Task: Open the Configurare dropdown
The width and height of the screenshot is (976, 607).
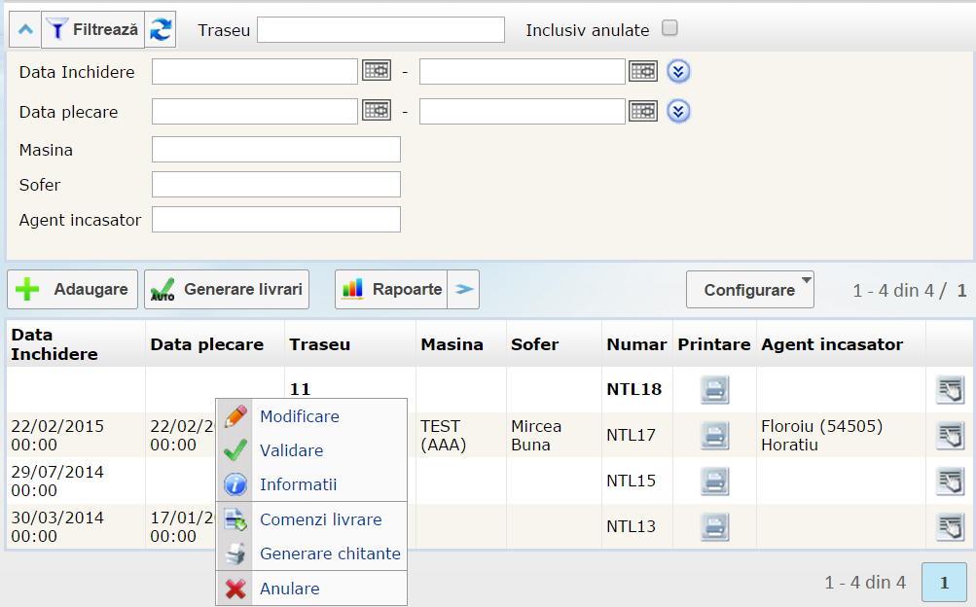Action: (749, 290)
